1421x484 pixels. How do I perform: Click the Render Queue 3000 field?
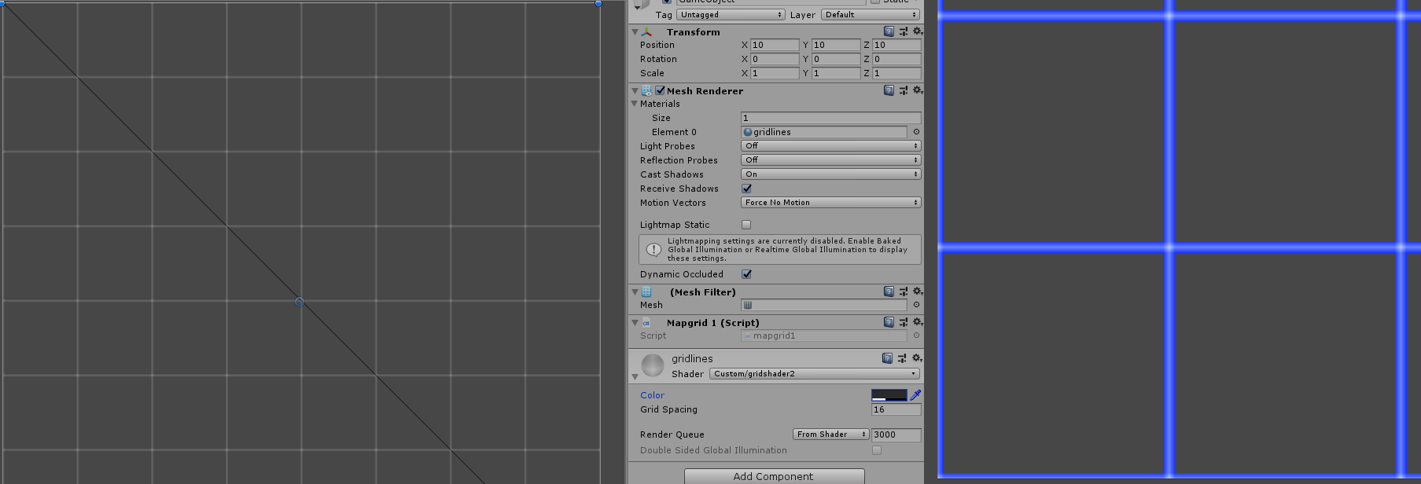(896, 434)
